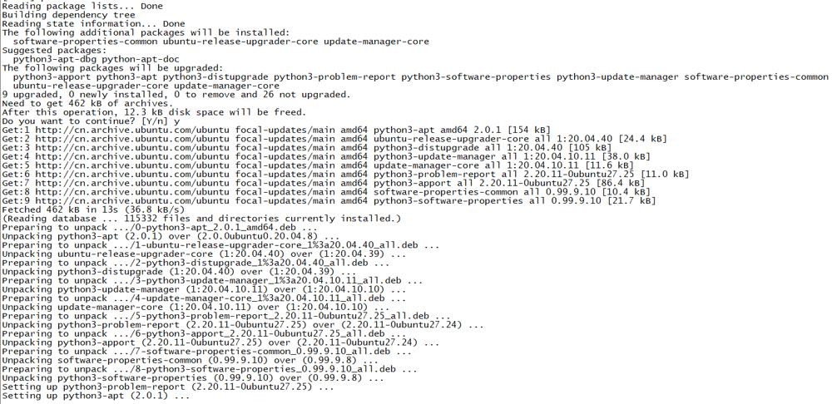Click the 'Reading package lists... Done' line
837x404 pixels.
pyautogui.click(x=82, y=6)
